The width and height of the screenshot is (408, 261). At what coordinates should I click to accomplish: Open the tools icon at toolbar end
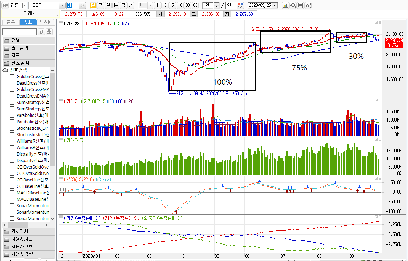tap(308, 5)
